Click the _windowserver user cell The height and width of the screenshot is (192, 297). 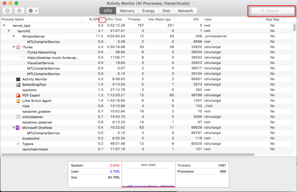[x=215, y=36]
